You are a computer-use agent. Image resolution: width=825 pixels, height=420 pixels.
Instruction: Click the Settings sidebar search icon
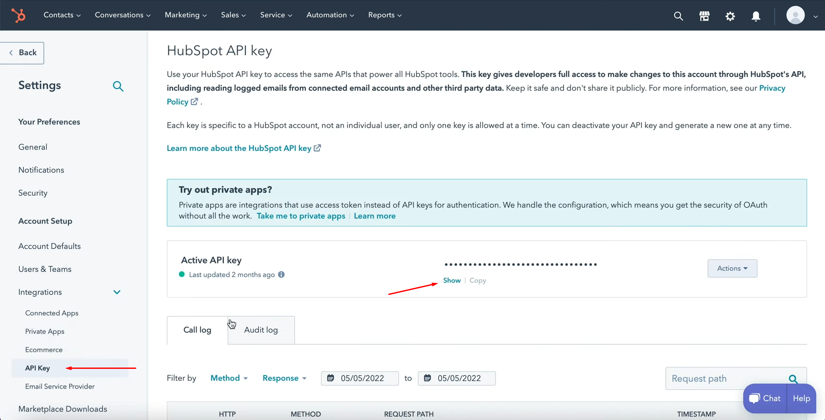[118, 86]
